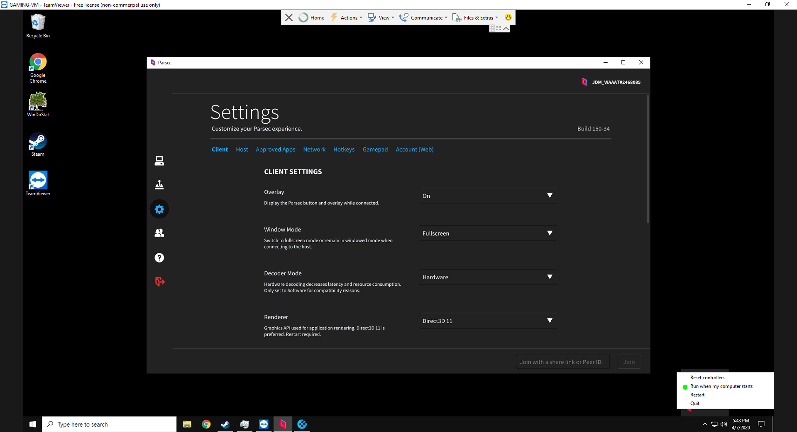This screenshot has width=797, height=432.
Task: Select the WinDirStat desktop icon
Action: (x=38, y=104)
